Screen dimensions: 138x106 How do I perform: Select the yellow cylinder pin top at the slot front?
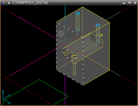point(74,57)
